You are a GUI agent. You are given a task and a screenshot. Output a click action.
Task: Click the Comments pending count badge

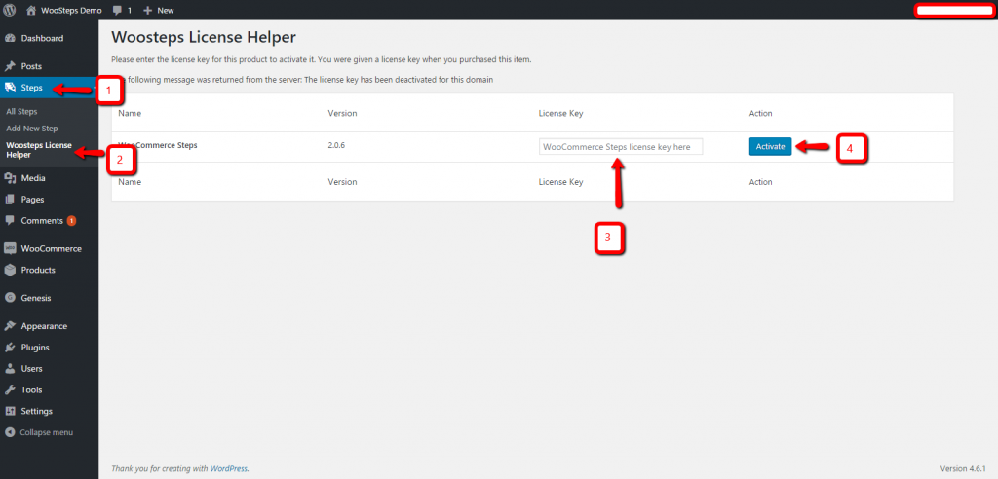tap(71, 221)
